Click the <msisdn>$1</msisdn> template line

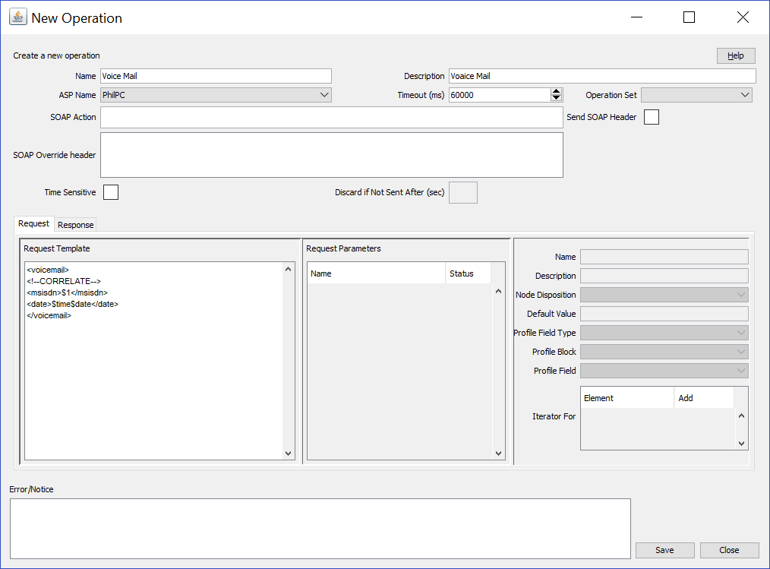pos(68,292)
